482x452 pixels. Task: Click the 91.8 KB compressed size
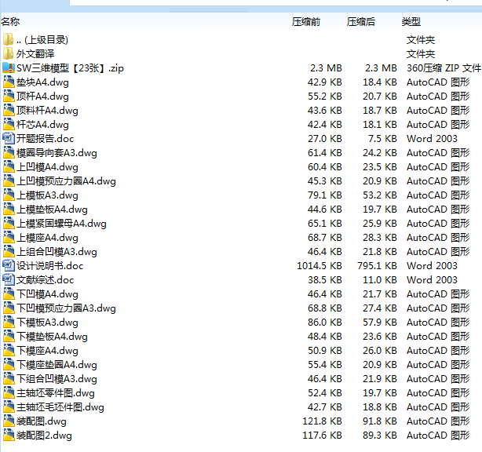(x=380, y=421)
